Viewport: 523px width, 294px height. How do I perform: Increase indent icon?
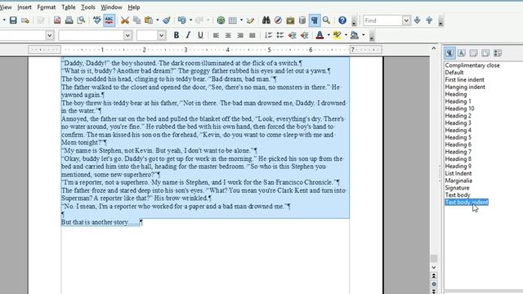pyautogui.click(x=304, y=35)
